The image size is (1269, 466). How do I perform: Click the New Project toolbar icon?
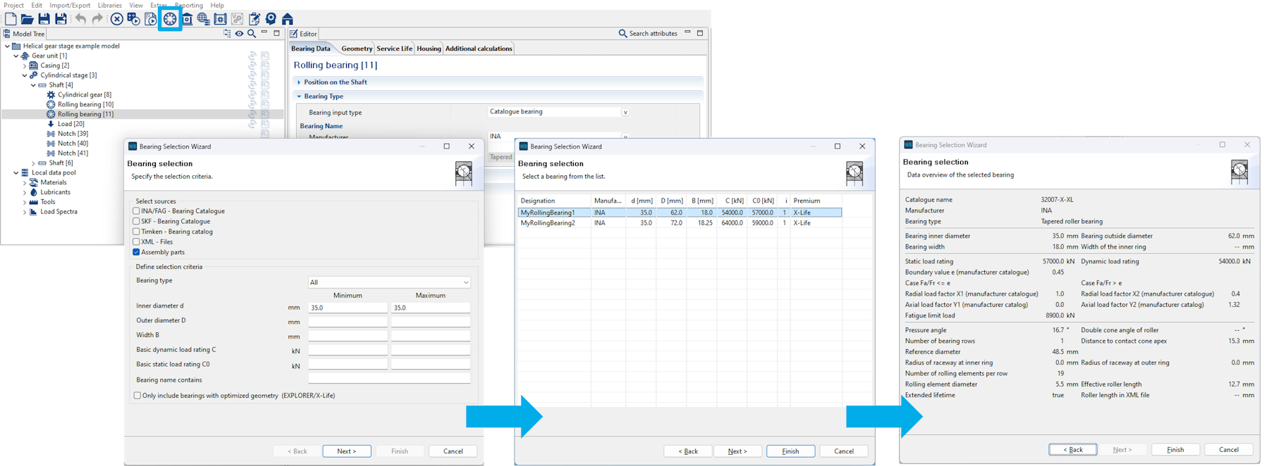point(11,19)
